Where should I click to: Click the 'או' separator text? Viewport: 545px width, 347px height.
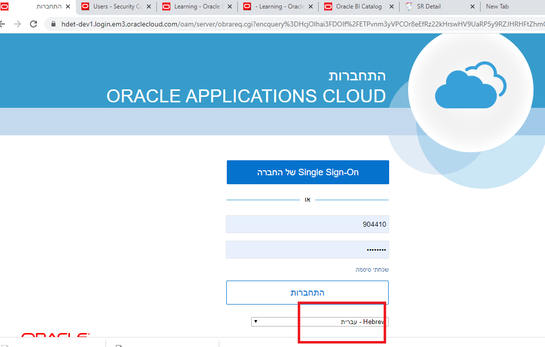[307, 199]
